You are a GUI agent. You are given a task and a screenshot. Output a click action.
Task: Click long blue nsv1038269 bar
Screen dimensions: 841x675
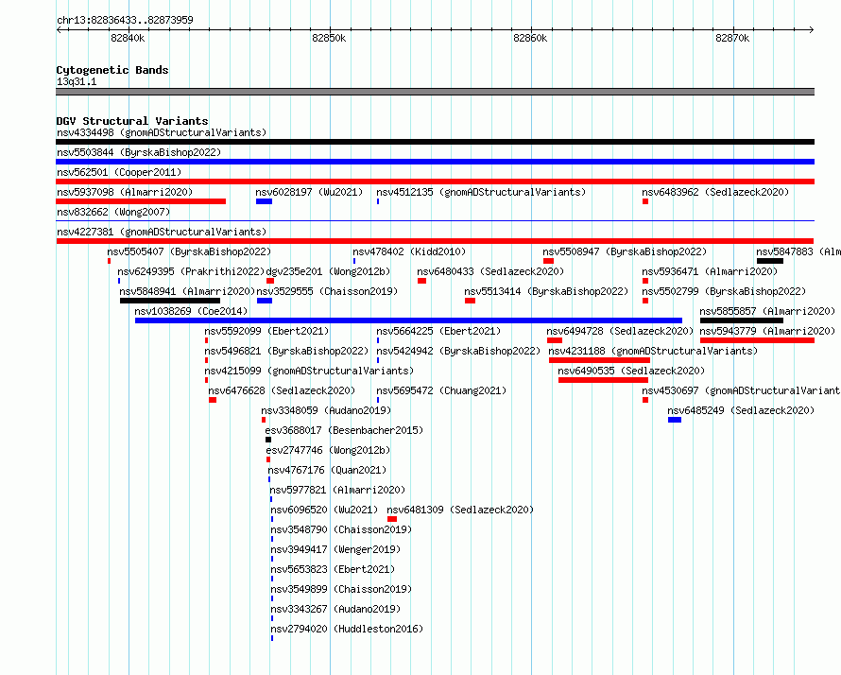click(x=409, y=320)
